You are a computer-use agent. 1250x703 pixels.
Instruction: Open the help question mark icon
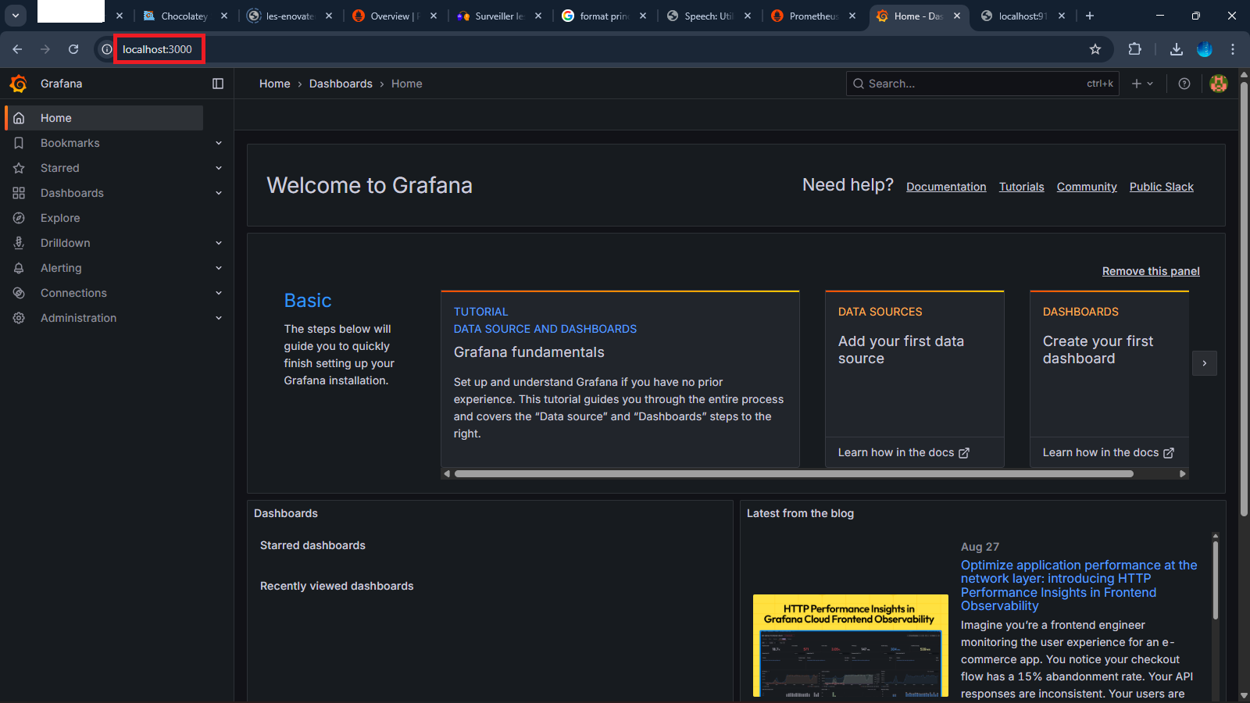click(1184, 84)
